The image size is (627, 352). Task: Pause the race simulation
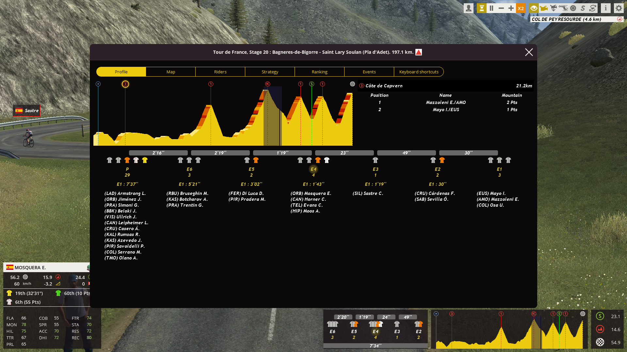pos(491,8)
